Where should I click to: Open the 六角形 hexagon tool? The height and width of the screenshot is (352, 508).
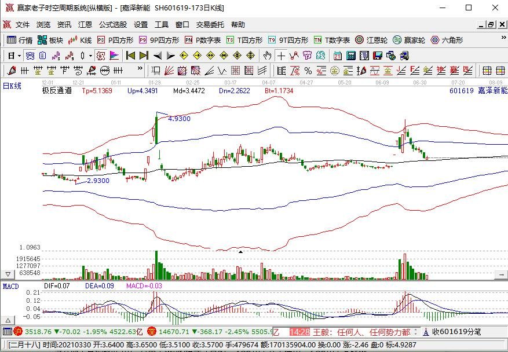[447, 40]
